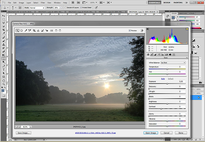
Task: Open the White Balance dropdown
Action: pyautogui.click(x=173, y=63)
